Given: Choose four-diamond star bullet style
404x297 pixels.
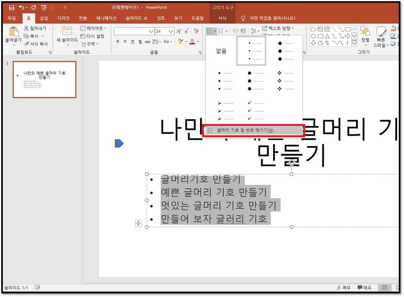Looking at the screenshot, I should 285,81.
